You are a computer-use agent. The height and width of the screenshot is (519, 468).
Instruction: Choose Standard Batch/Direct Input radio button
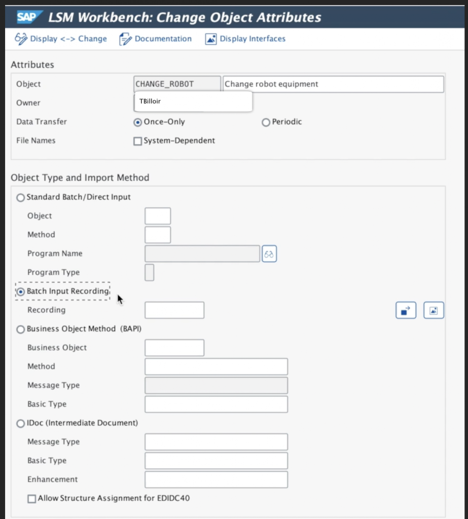21,198
